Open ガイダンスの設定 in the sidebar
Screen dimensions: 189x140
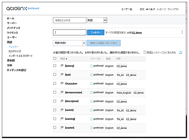pyautogui.click(x=17, y=70)
